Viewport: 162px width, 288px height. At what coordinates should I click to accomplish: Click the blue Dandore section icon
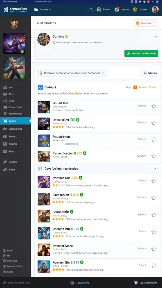point(40,87)
